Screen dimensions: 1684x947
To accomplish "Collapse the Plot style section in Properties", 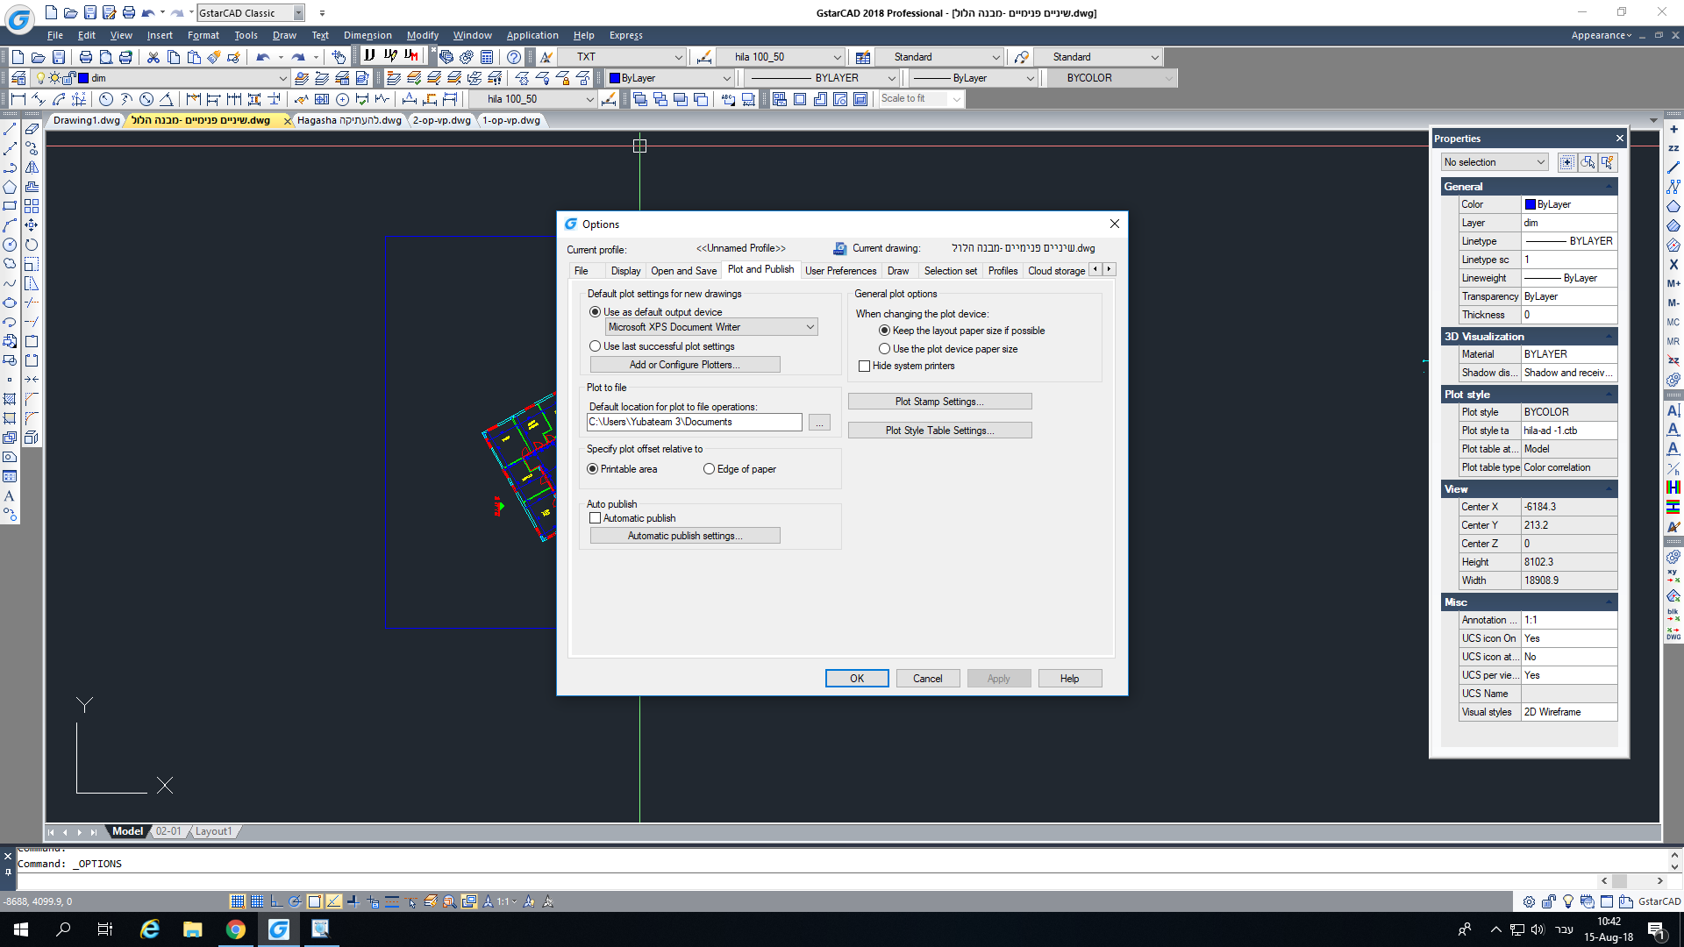I will tap(1609, 395).
